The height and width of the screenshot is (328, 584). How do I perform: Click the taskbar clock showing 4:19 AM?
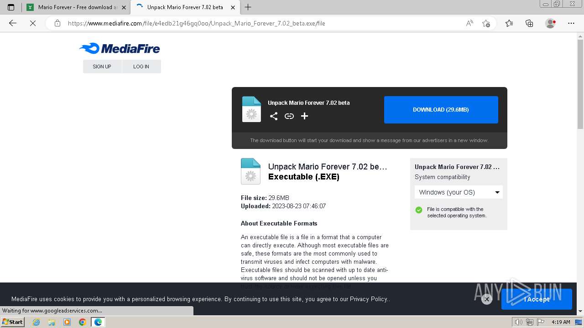pos(561,322)
